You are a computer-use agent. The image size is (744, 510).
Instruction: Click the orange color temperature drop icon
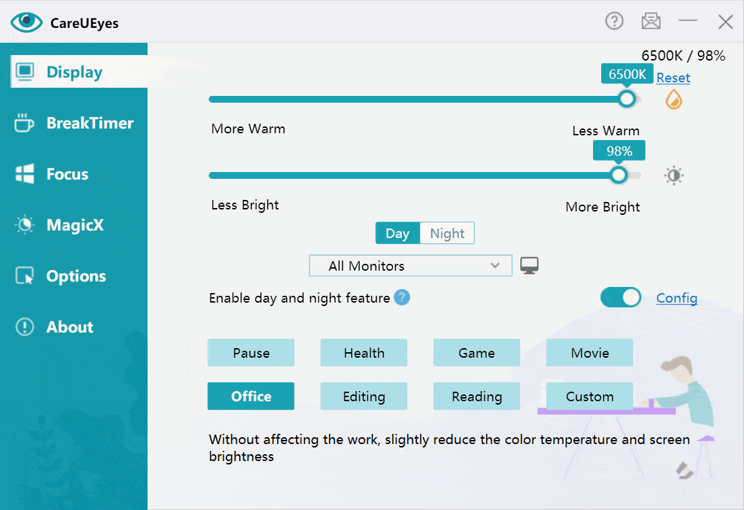pos(673,100)
